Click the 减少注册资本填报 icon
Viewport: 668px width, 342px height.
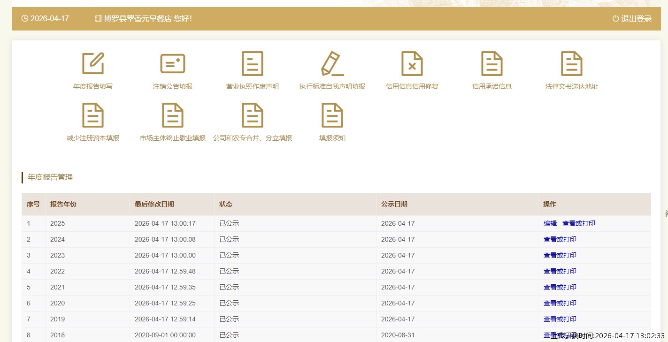coord(93,115)
